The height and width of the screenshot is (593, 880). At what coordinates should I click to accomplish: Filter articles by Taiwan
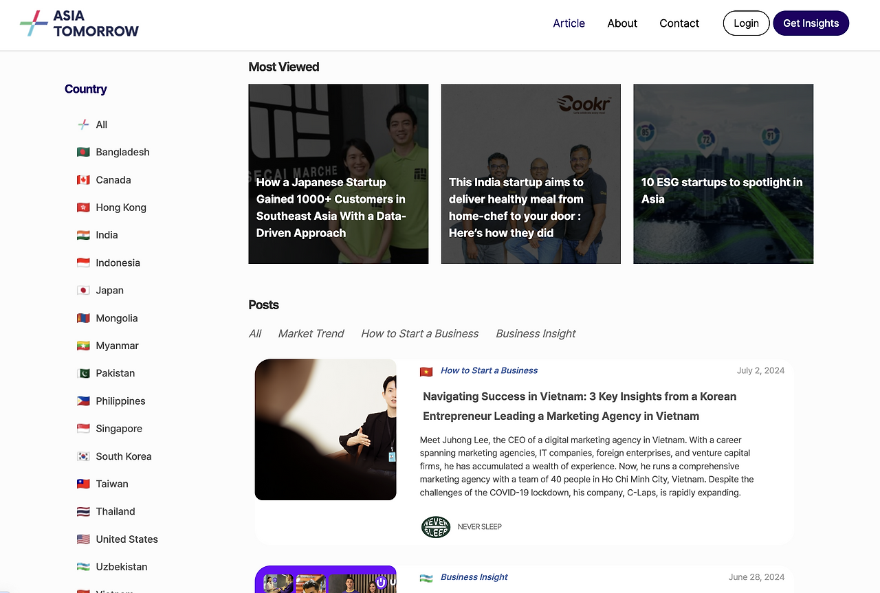(112, 484)
